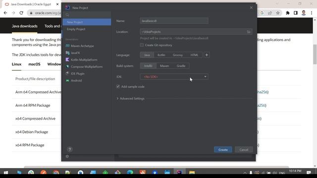Select New Project in left list
Screen dimensions: 317x178
point(87,22)
